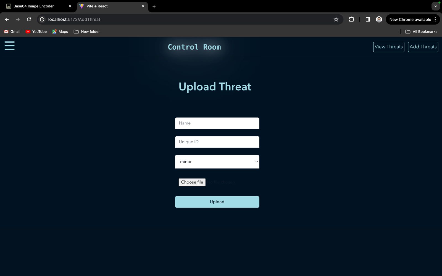Open the All Bookmarks folder
This screenshot has height=276, width=442.
(421, 32)
